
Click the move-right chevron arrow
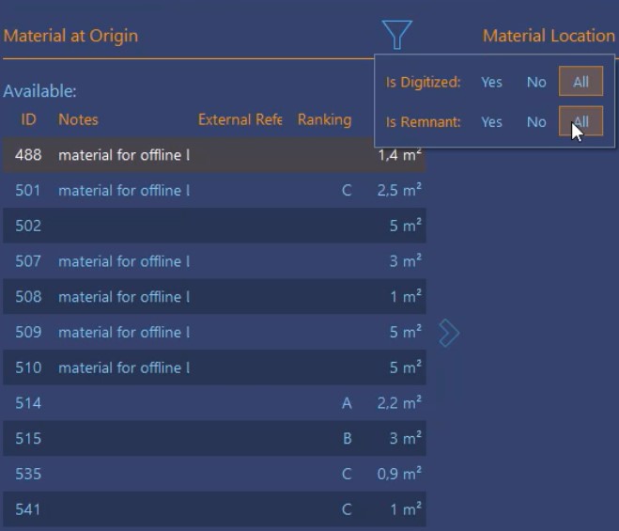coord(449,333)
